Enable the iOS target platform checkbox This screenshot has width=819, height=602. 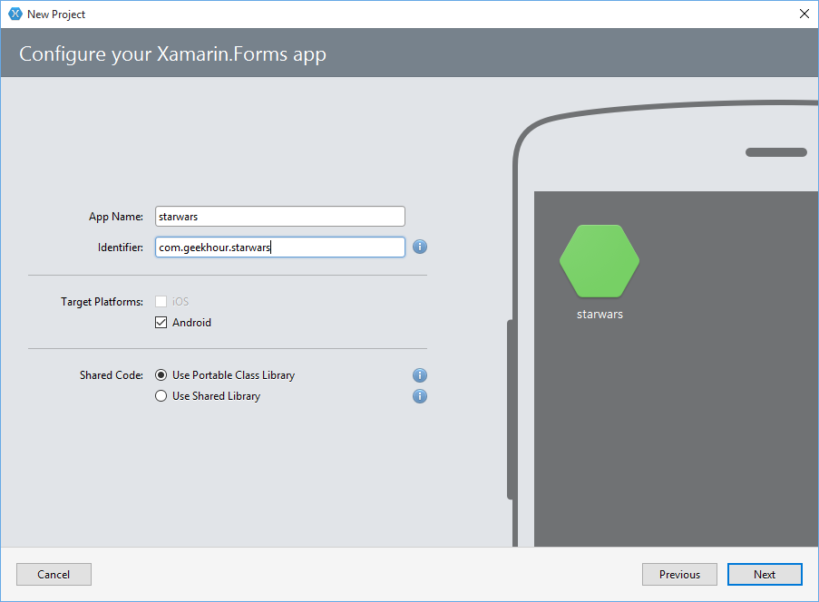click(161, 302)
